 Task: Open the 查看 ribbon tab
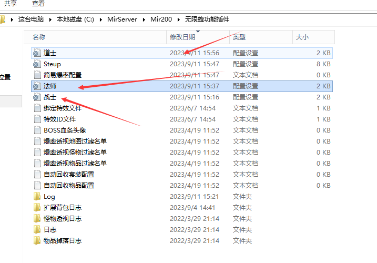tap(38, 4)
